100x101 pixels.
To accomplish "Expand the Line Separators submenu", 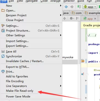I will click(x=31, y=86).
